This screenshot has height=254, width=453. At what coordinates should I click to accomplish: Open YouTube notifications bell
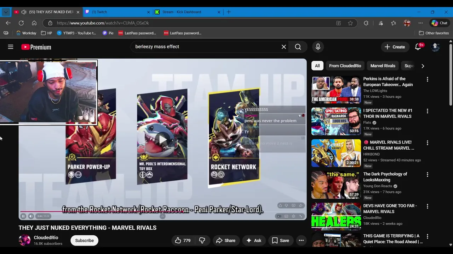418,47
